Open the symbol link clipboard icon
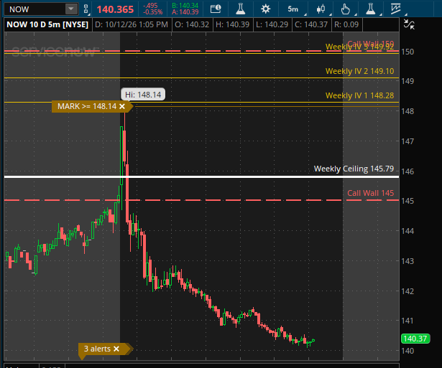442x368 pixels. coord(86,9)
